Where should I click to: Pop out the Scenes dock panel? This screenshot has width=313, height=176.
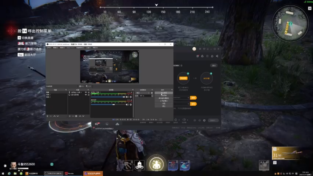point(66,90)
